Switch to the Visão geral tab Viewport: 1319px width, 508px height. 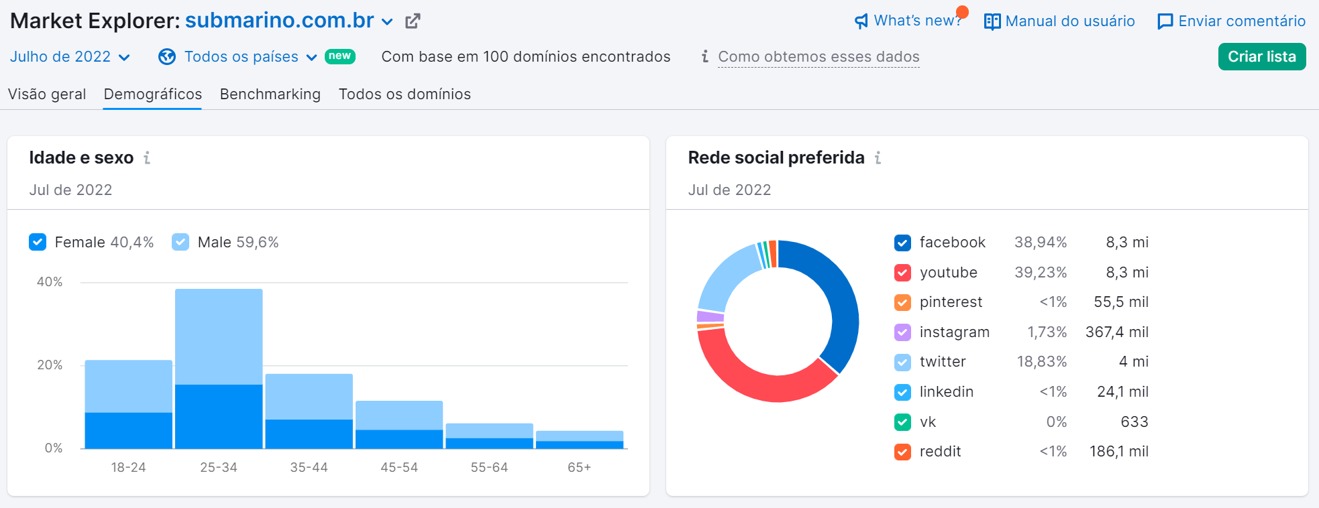point(47,94)
